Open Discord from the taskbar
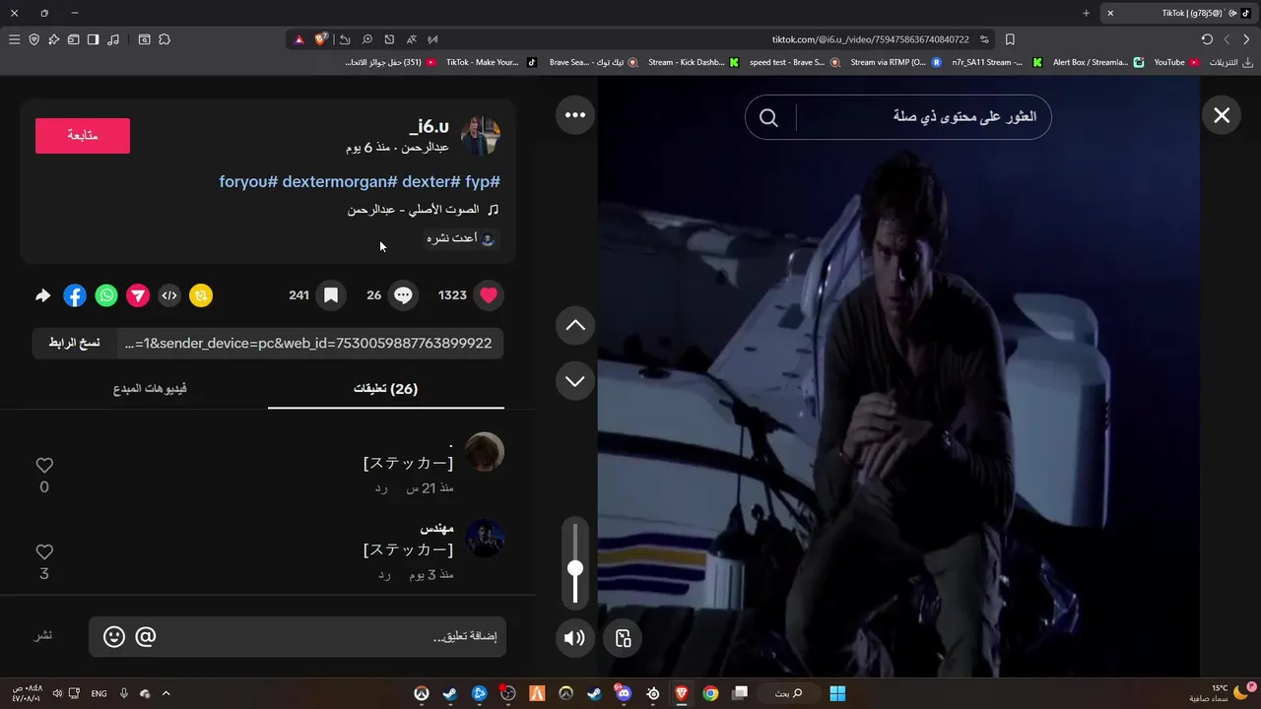Screen dimensions: 1261x709 (624, 693)
